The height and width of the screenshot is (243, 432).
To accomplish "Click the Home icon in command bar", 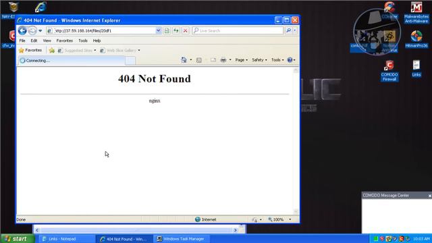I will [184, 60].
